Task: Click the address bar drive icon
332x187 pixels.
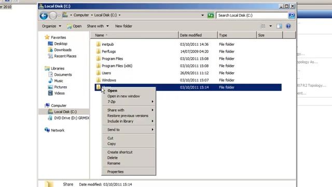Action: pyautogui.click(x=65, y=15)
